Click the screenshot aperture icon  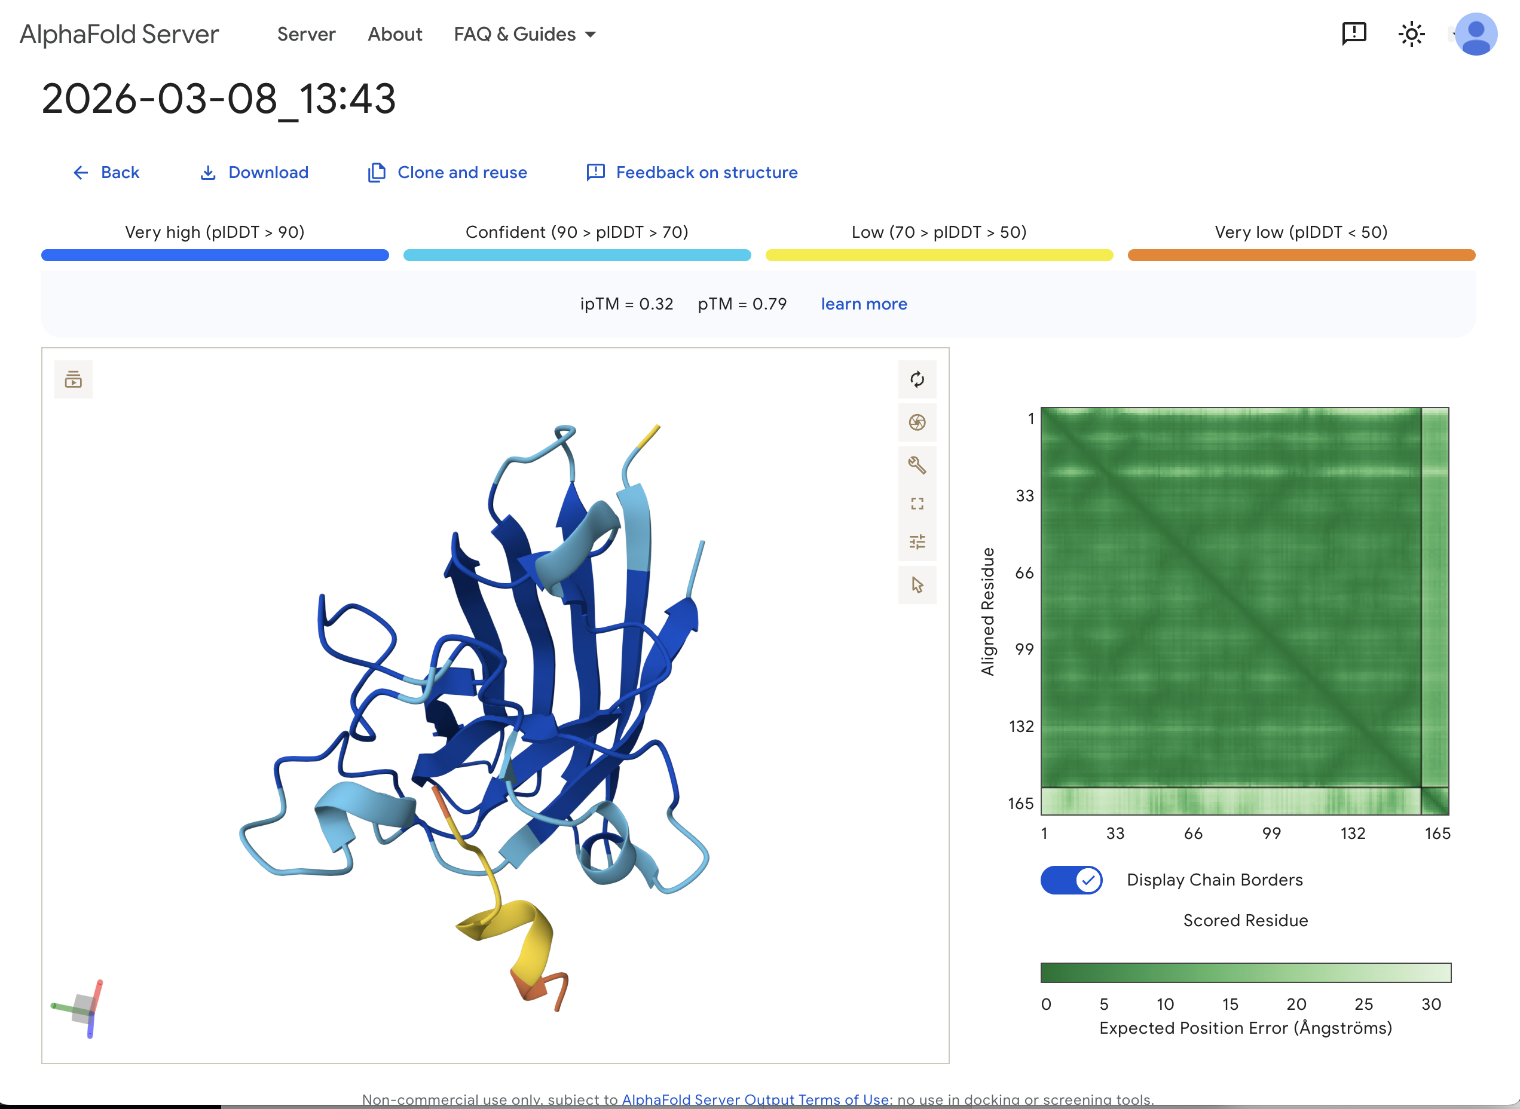click(917, 422)
